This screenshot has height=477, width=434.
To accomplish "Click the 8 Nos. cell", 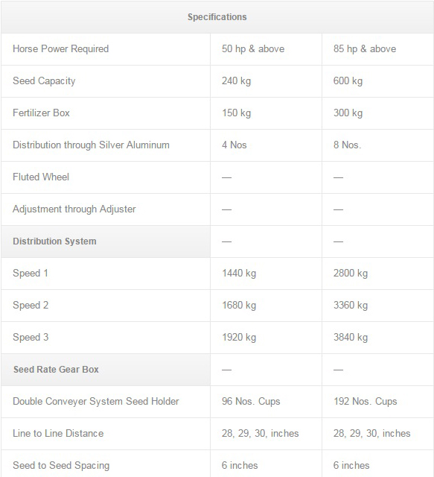I will coord(348,145).
